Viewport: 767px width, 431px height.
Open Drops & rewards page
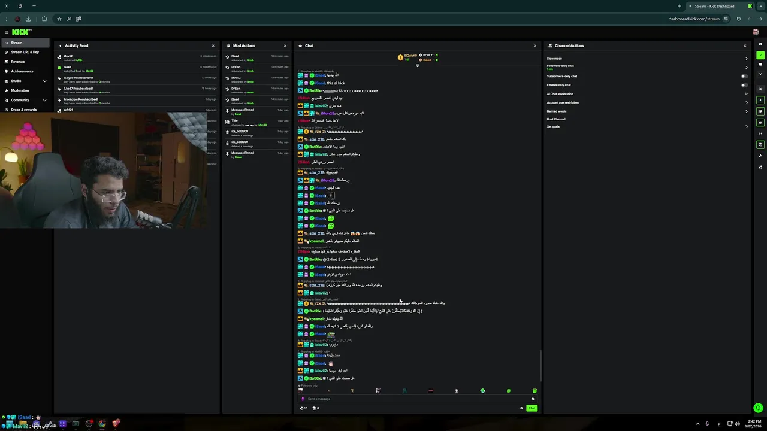[x=25, y=110]
